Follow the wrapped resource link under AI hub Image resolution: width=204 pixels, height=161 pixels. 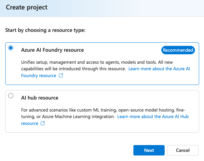pyautogui.click(x=30, y=123)
